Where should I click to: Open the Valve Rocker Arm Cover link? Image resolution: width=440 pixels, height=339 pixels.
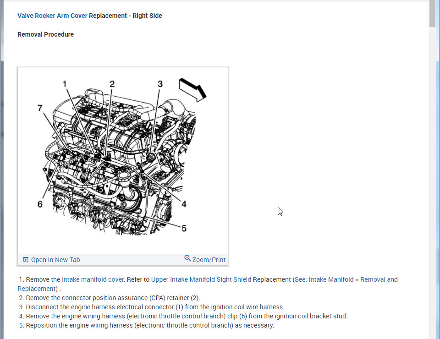(52, 16)
